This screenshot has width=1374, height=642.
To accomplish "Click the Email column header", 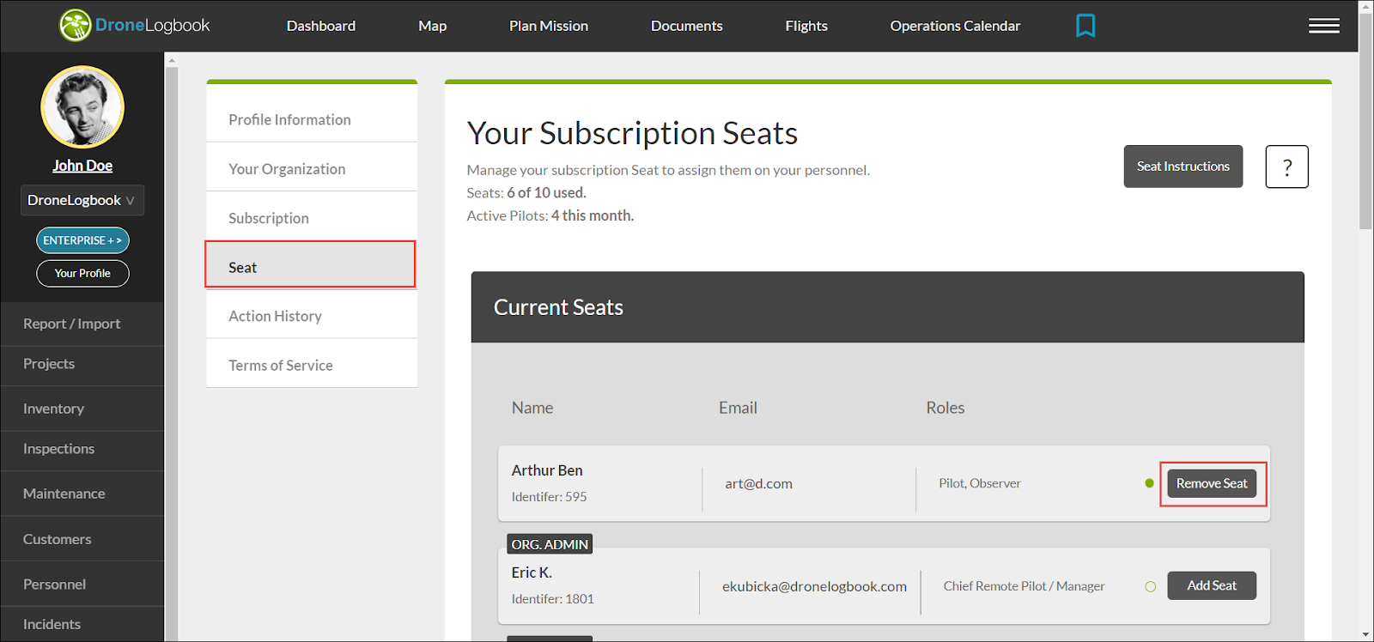I will (x=738, y=408).
